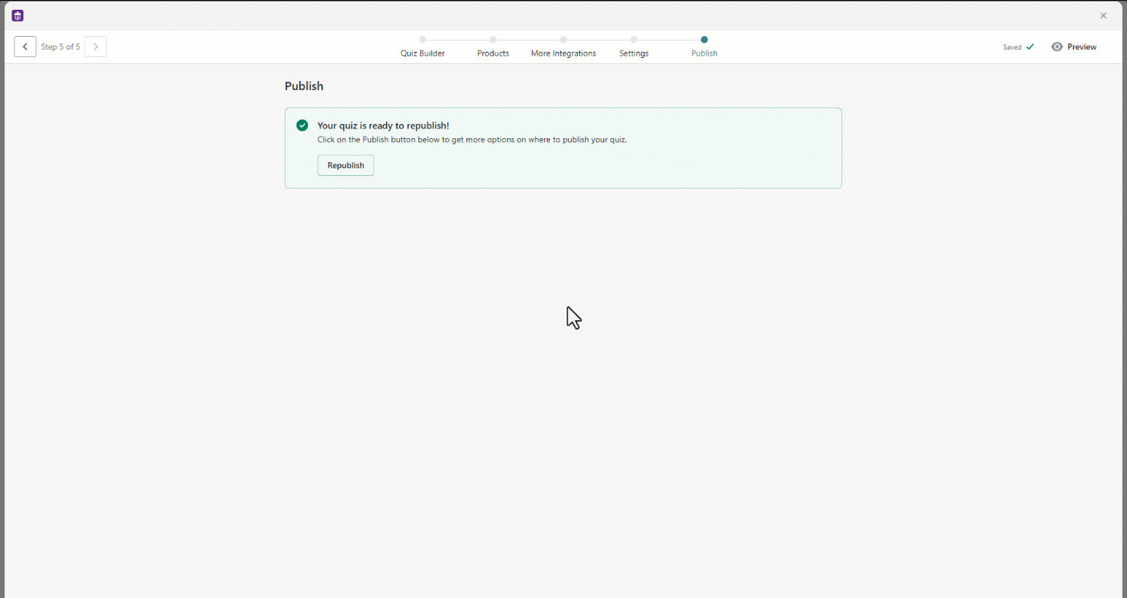This screenshot has width=1127, height=598.
Task: Go back to the previous step arrow
Action: click(25, 47)
